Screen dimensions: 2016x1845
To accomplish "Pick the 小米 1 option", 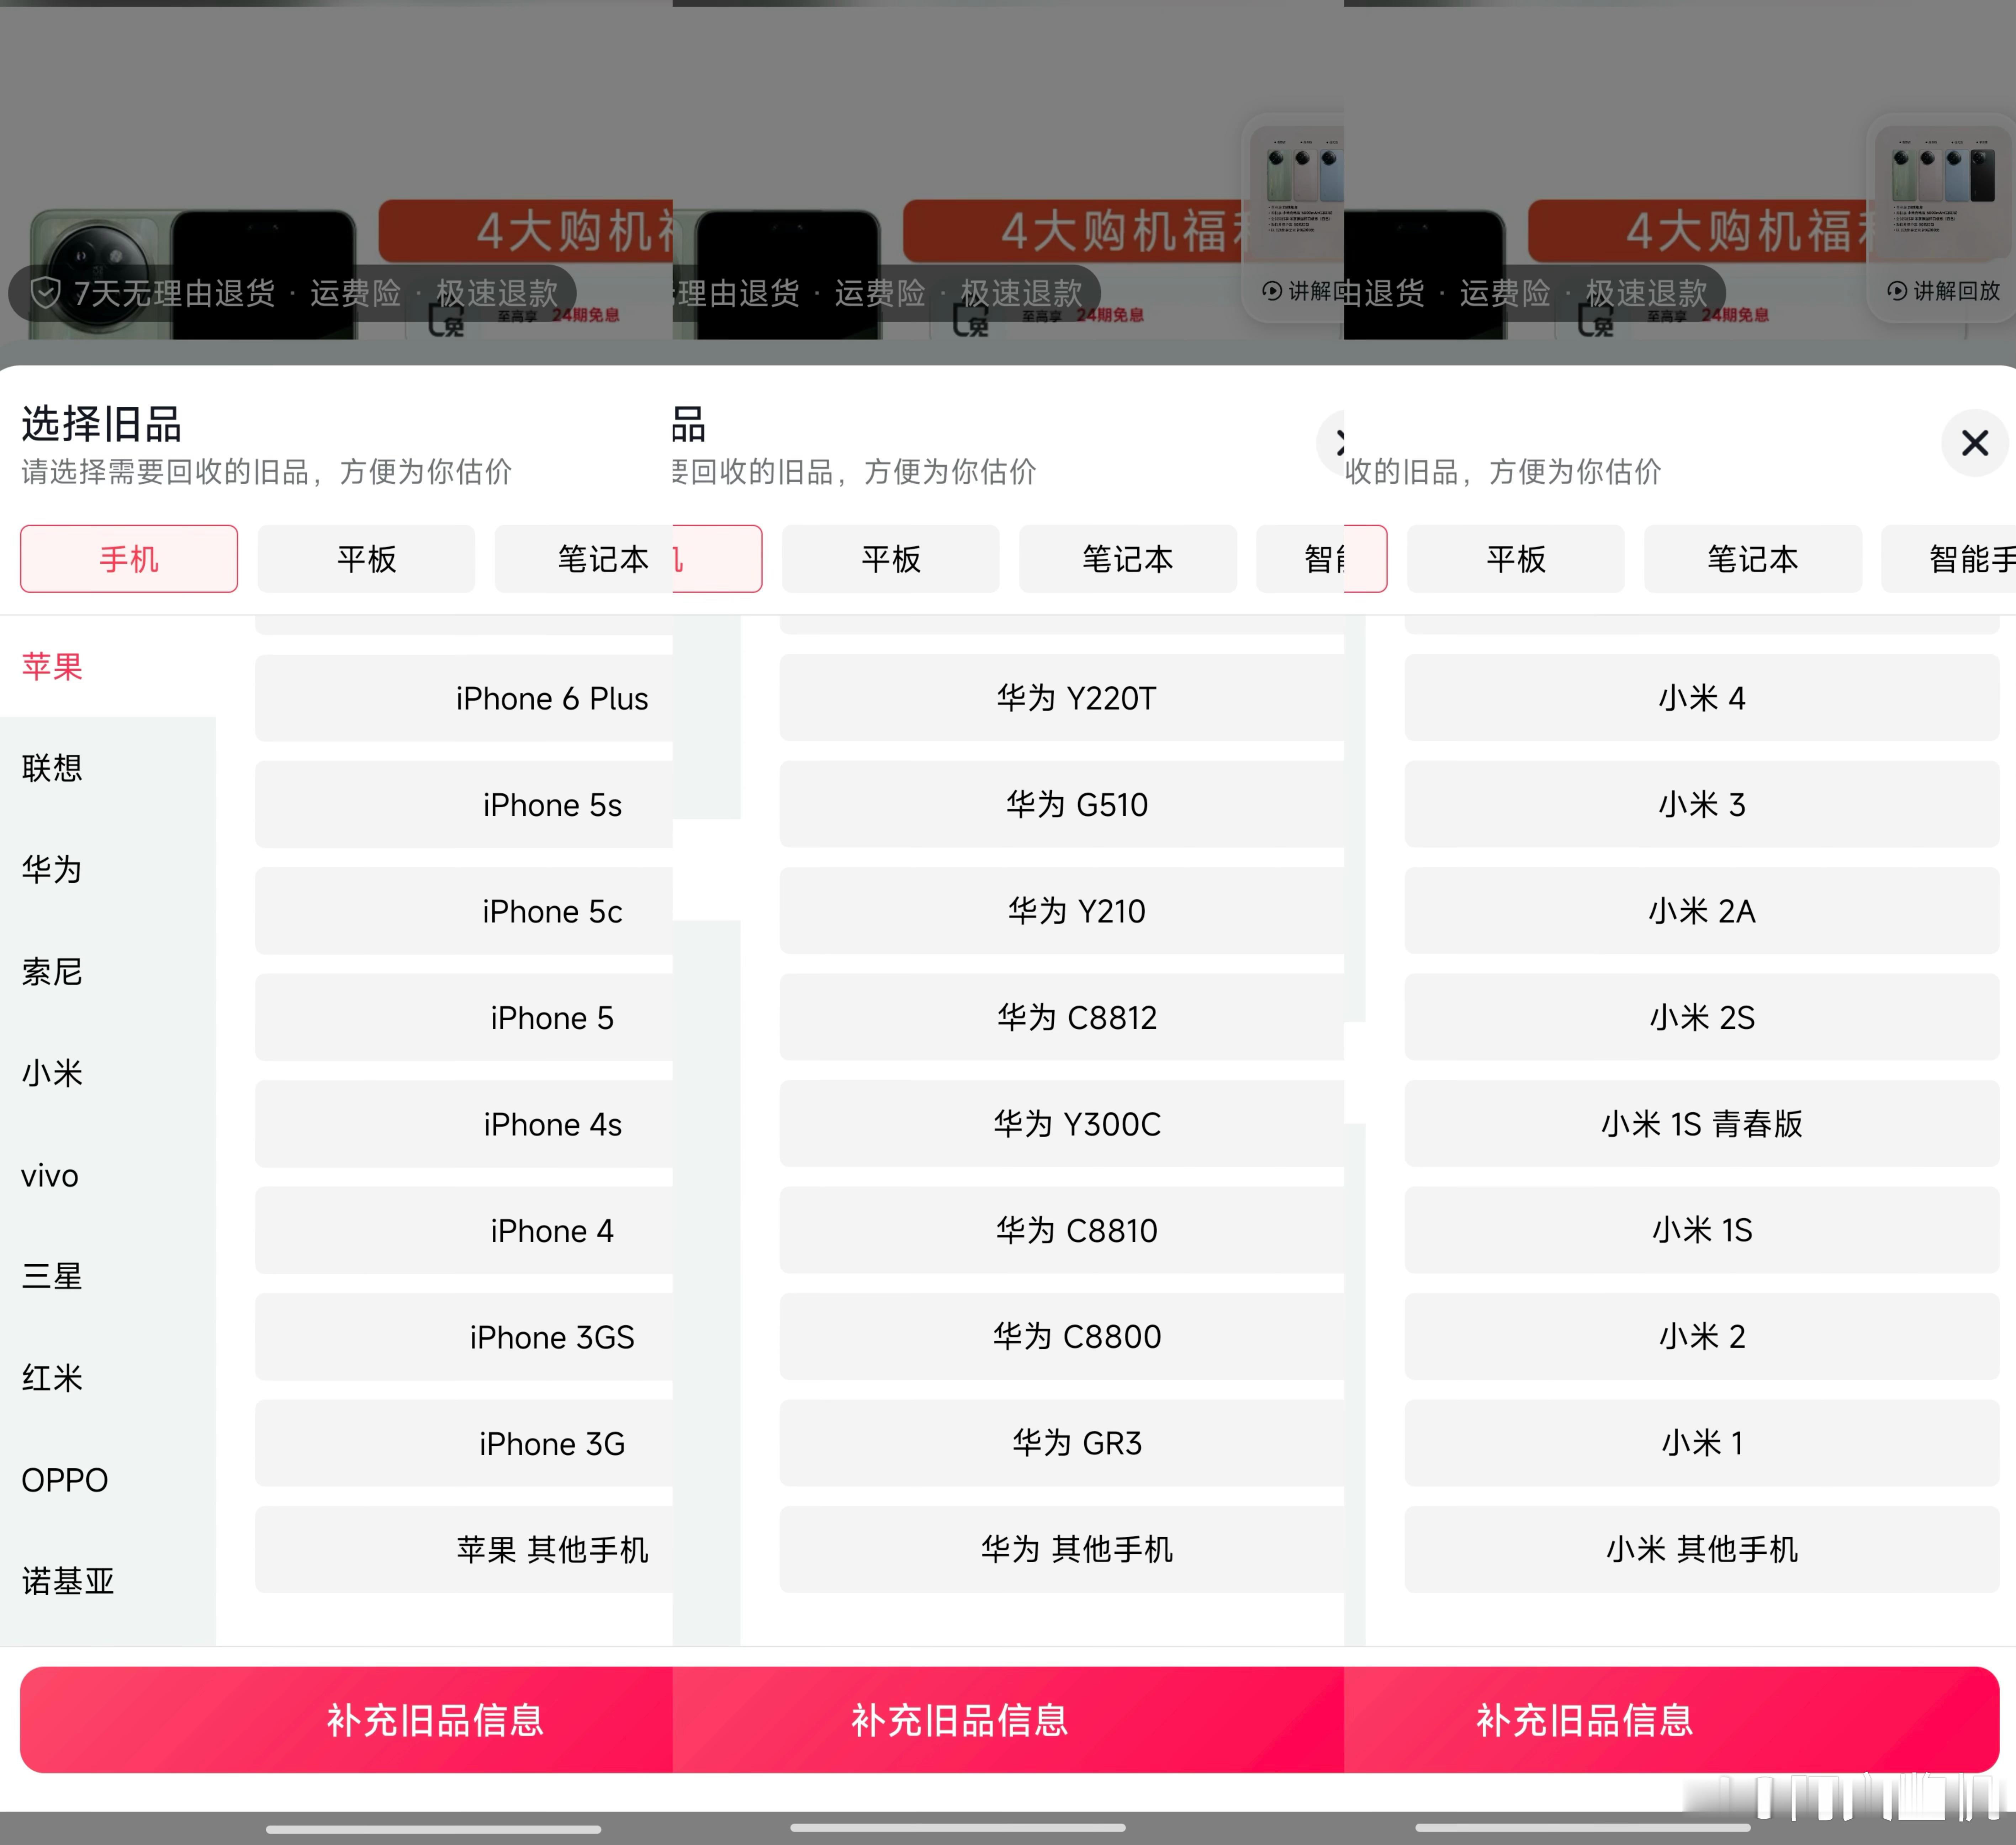I will (1702, 1443).
